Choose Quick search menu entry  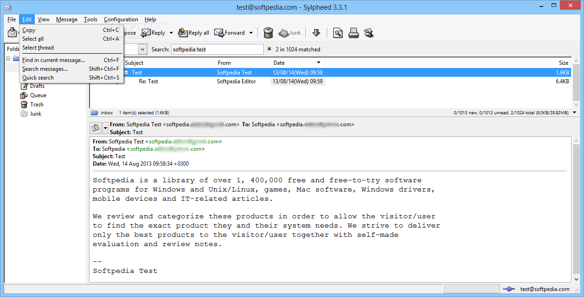click(71, 78)
